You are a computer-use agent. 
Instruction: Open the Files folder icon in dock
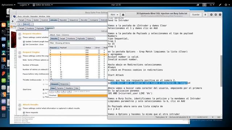tap(4, 39)
